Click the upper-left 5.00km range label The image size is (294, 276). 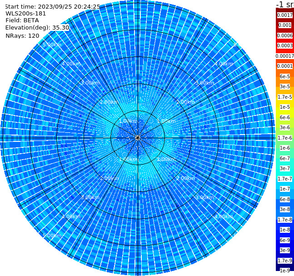coord(52,45)
